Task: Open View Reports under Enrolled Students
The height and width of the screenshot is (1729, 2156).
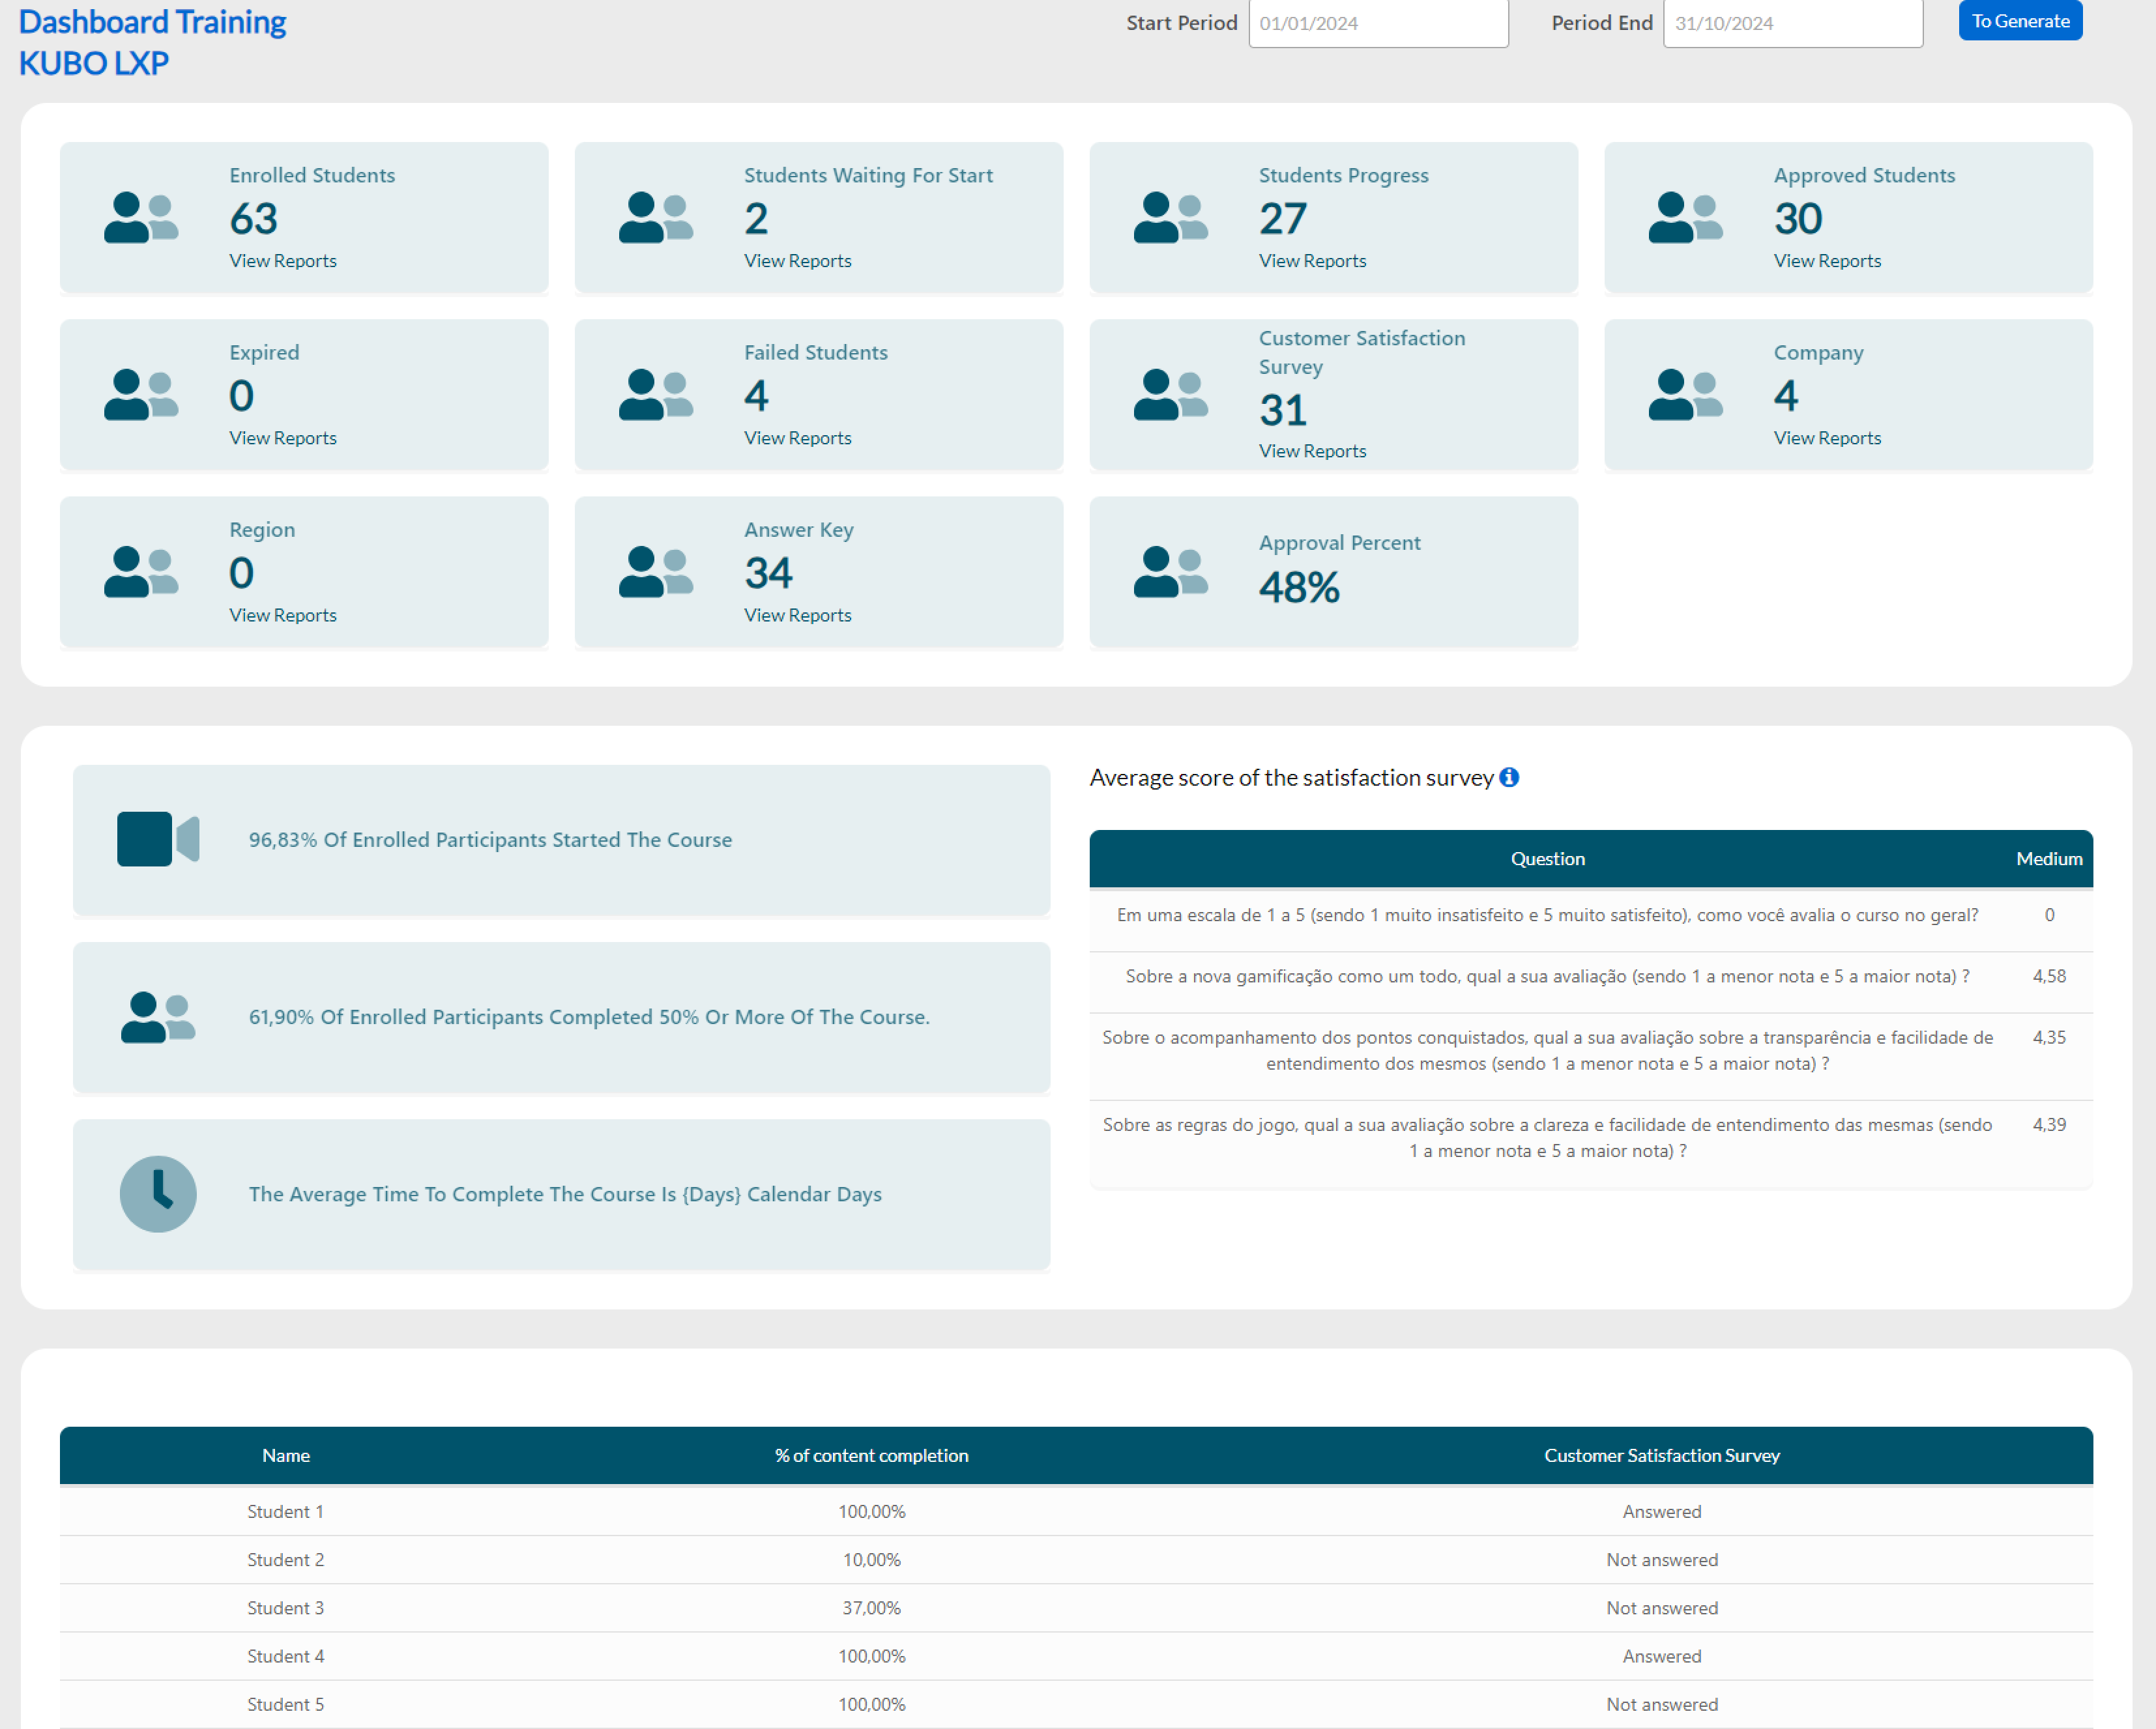Action: pos(283,261)
